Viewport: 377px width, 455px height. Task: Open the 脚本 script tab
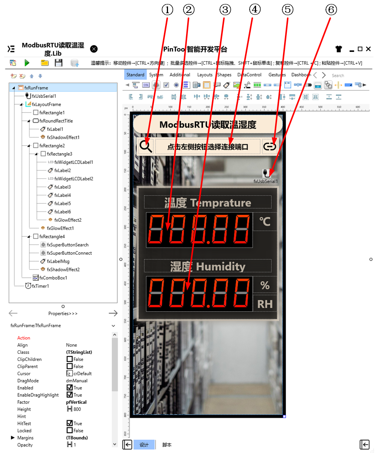coord(167,445)
